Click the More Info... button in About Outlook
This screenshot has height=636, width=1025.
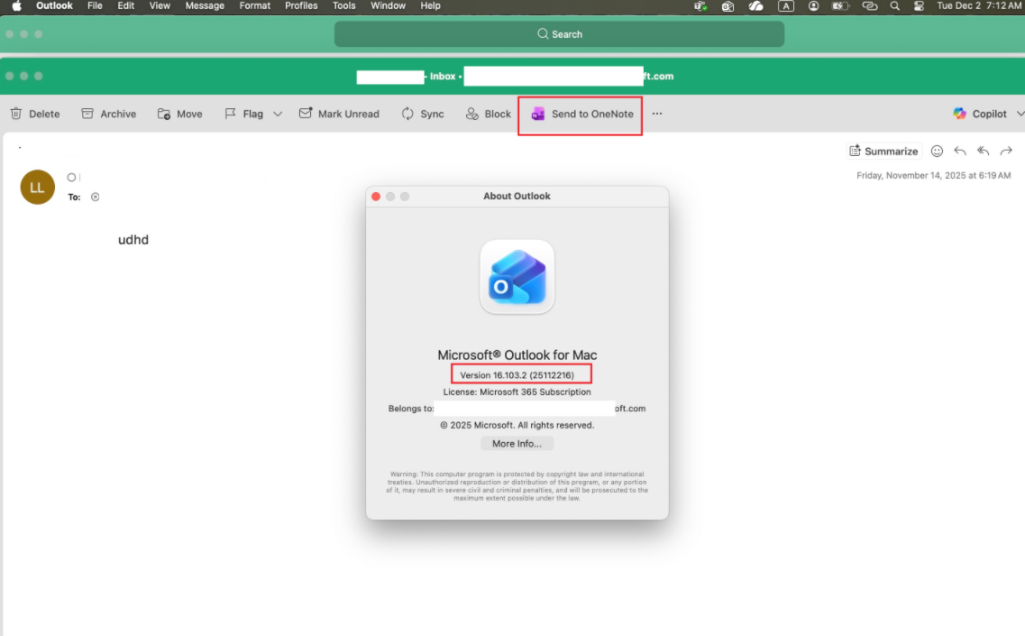[517, 444]
